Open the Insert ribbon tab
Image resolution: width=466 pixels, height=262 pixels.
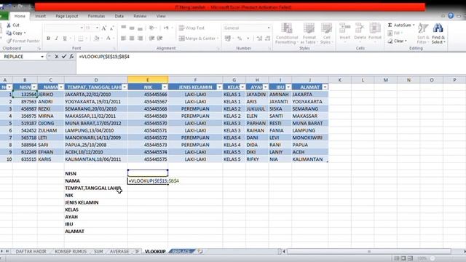click(41, 16)
